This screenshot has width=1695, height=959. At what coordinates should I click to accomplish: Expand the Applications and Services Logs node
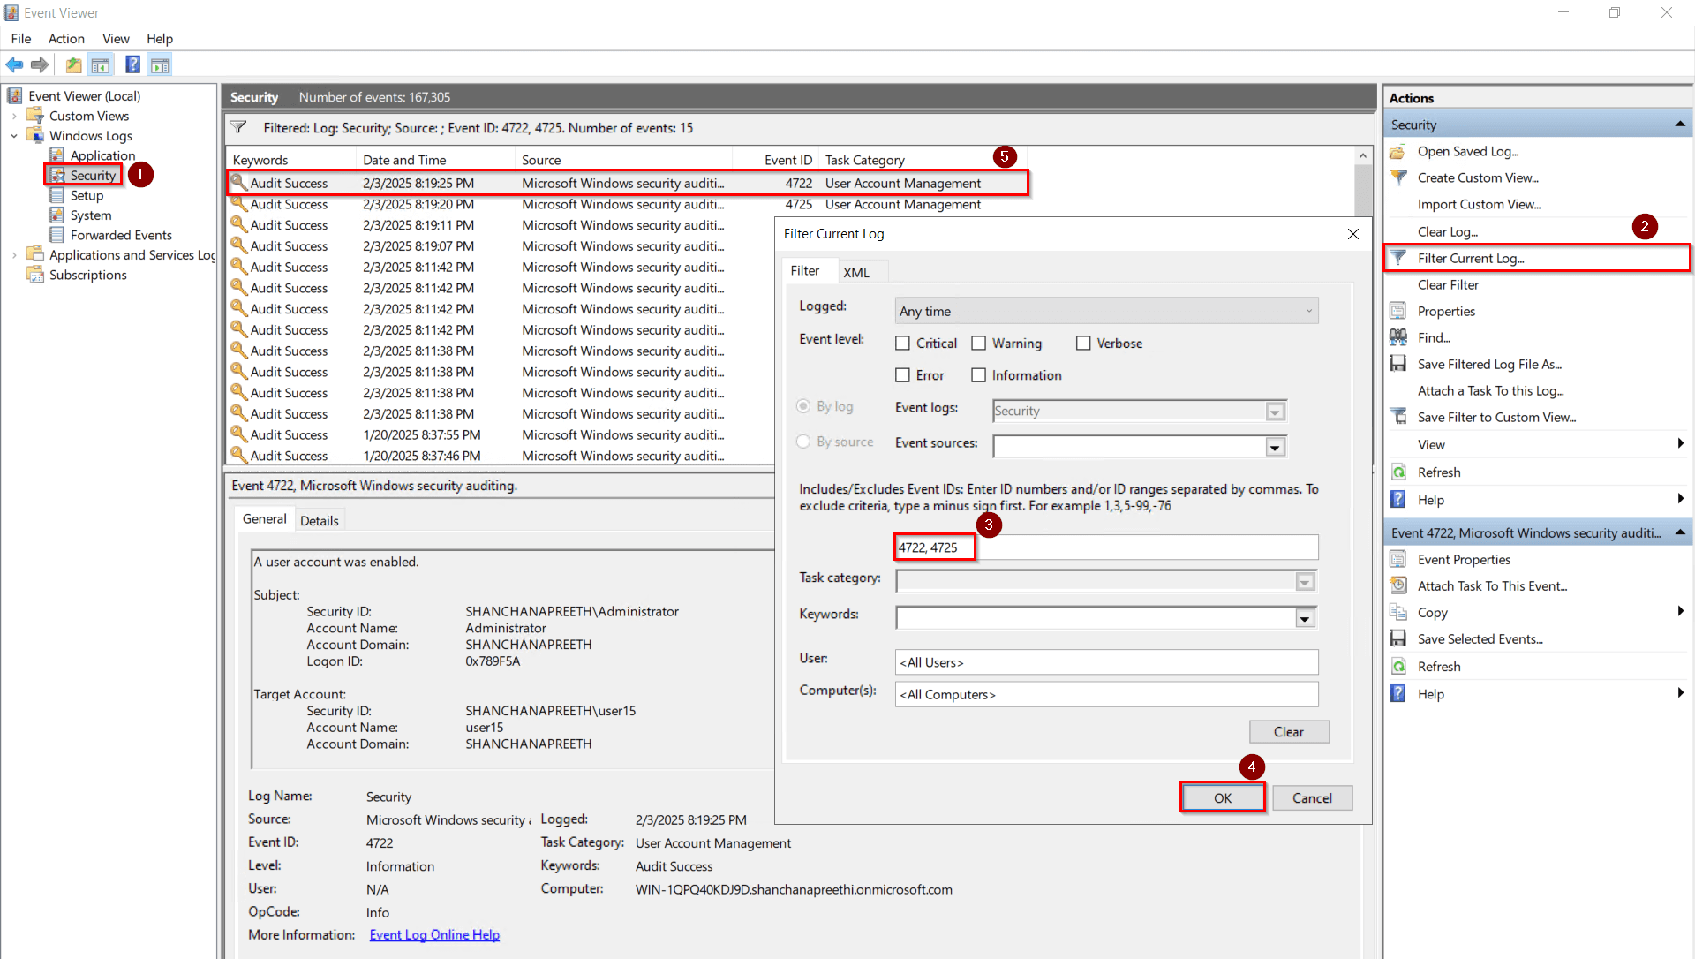click(x=14, y=254)
